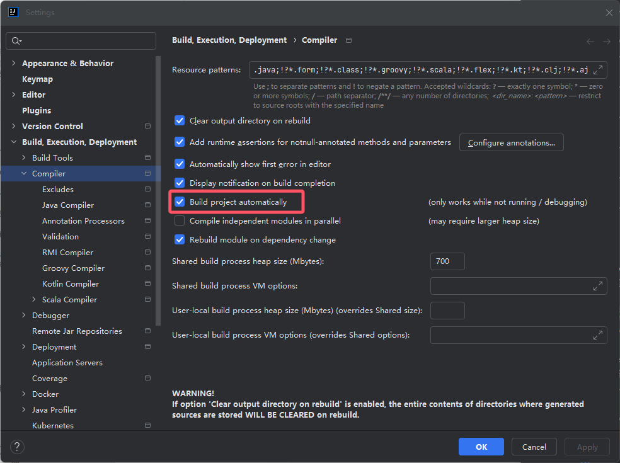
Task: Toggle Clear output directory on rebuild
Action: tap(180, 120)
